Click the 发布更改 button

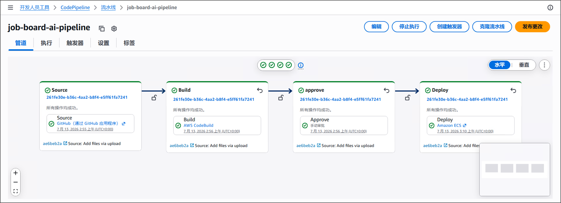[x=532, y=27]
